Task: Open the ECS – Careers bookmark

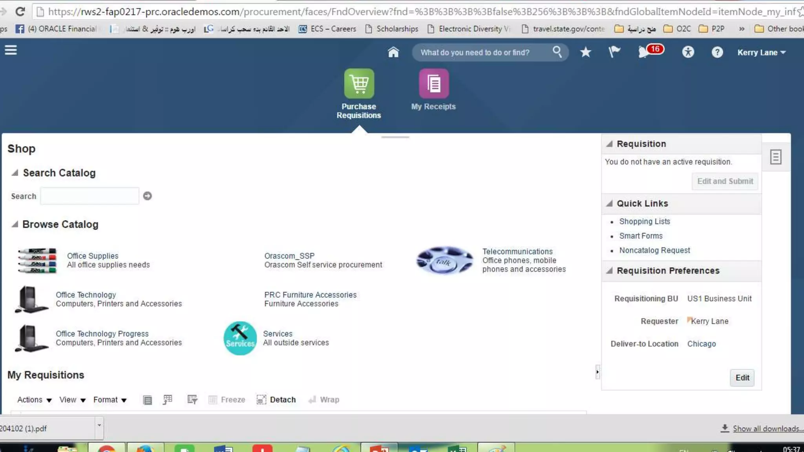Action: click(x=327, y=29)
